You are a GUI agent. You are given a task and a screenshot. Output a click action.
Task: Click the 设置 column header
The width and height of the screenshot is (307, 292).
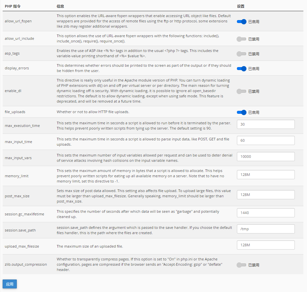click(241, 6)
